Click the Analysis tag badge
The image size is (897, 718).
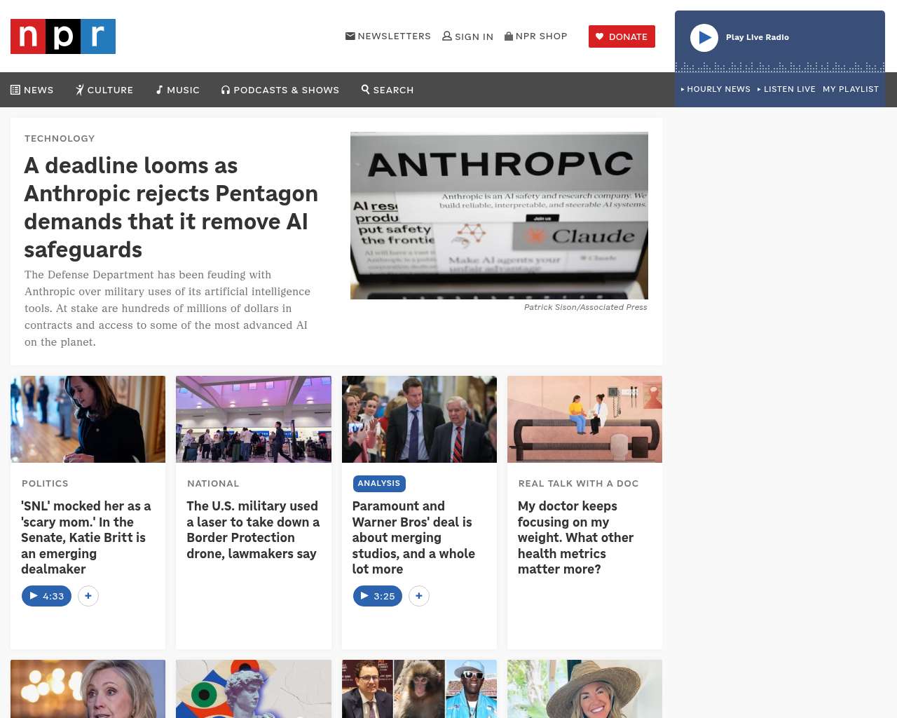tap(379, 483)
